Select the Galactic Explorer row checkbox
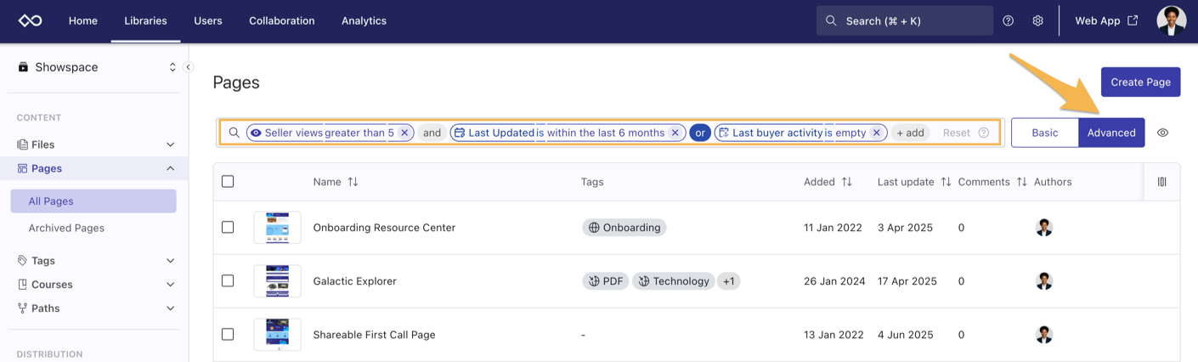Viewport: 1198px width, 362px height. tap(228, 281)
